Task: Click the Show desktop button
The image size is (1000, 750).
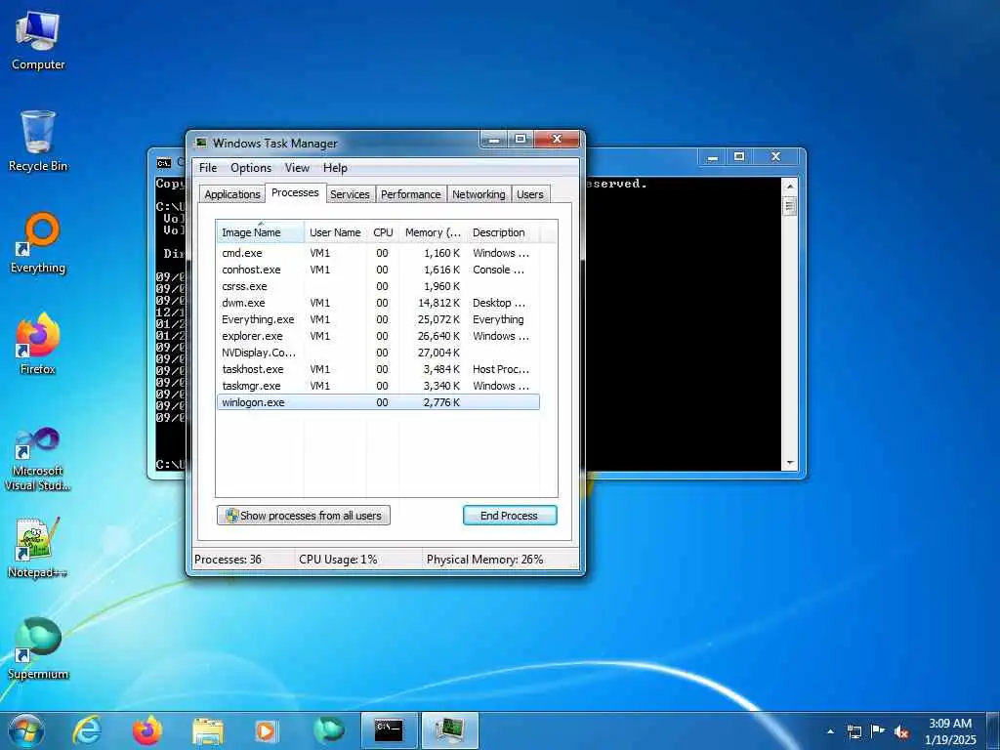Action: 993,730
